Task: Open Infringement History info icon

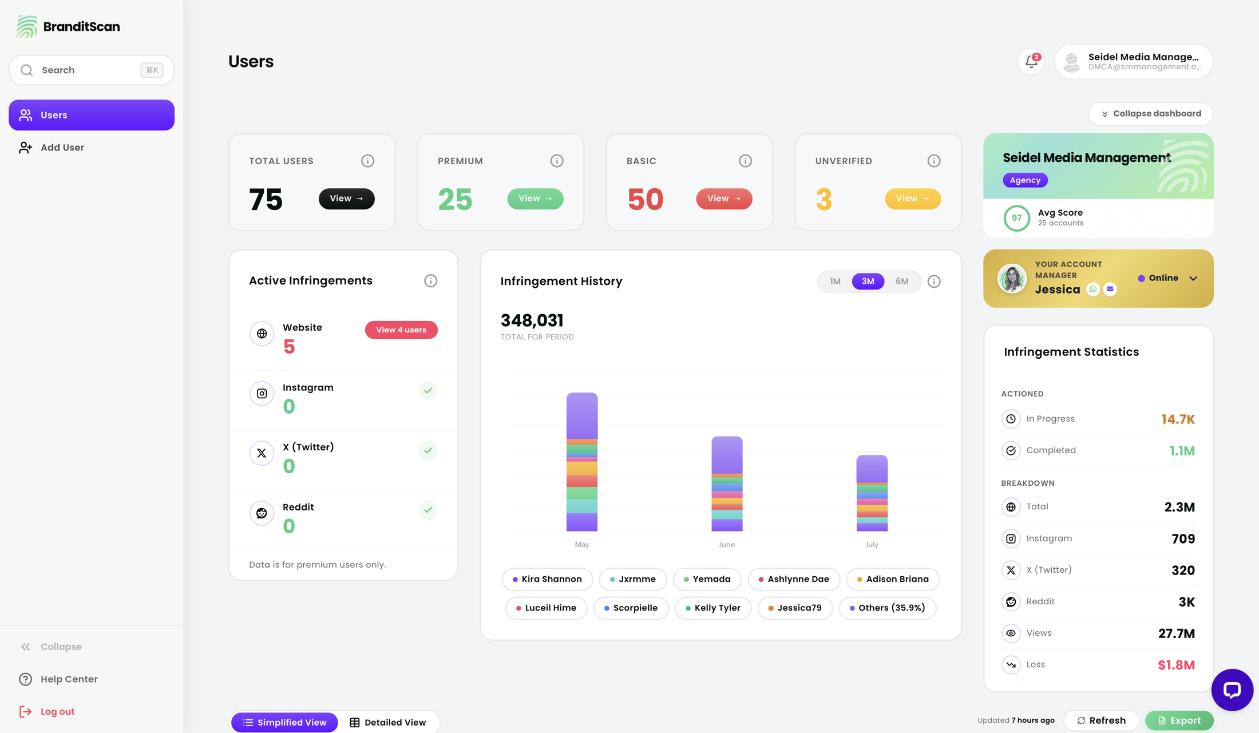Action: coord(934,281)
